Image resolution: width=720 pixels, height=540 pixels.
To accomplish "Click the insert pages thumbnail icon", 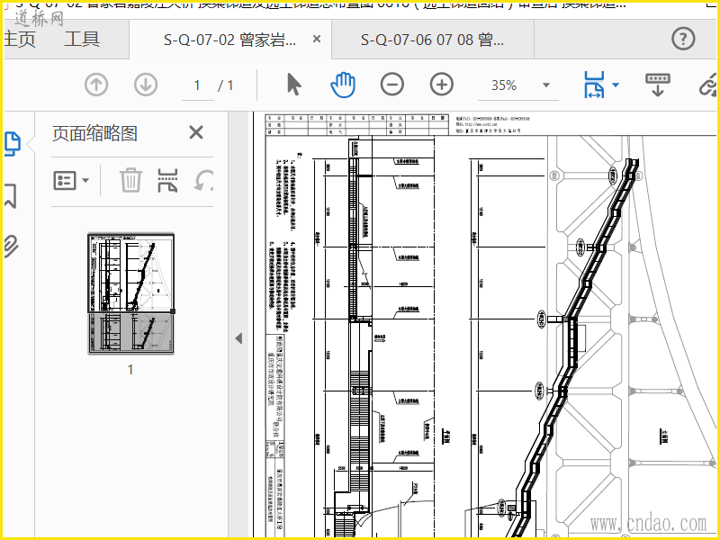I will coord(167,180).
